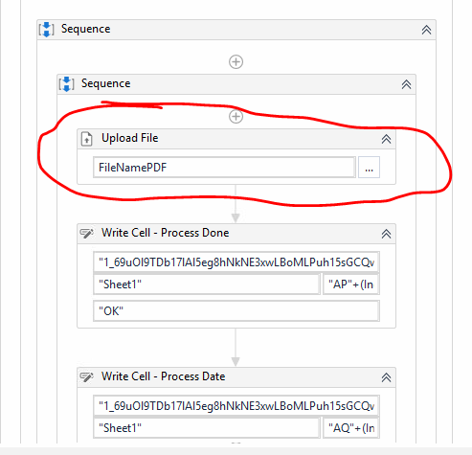This screenshot has width=472, height=455.
Task: Click the inner Sequence activity icon
Action: point(67,84)
